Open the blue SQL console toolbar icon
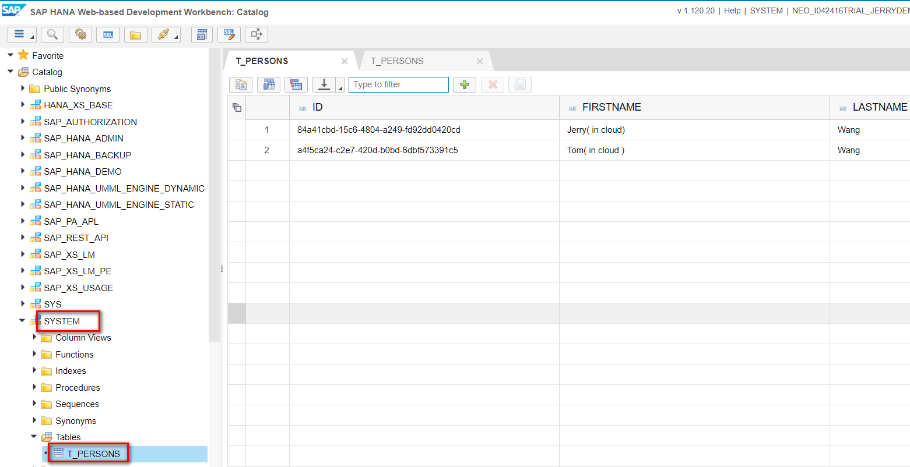This screenshot has width=910, height=467. point(108,34)
